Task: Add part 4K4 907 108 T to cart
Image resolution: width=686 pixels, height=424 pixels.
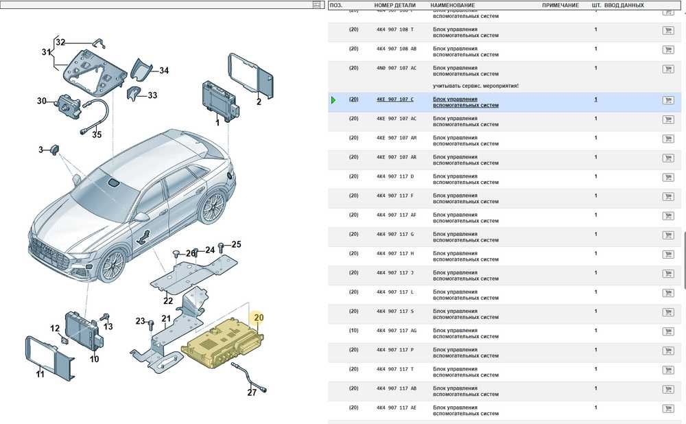Action: [x=667, y=31]
